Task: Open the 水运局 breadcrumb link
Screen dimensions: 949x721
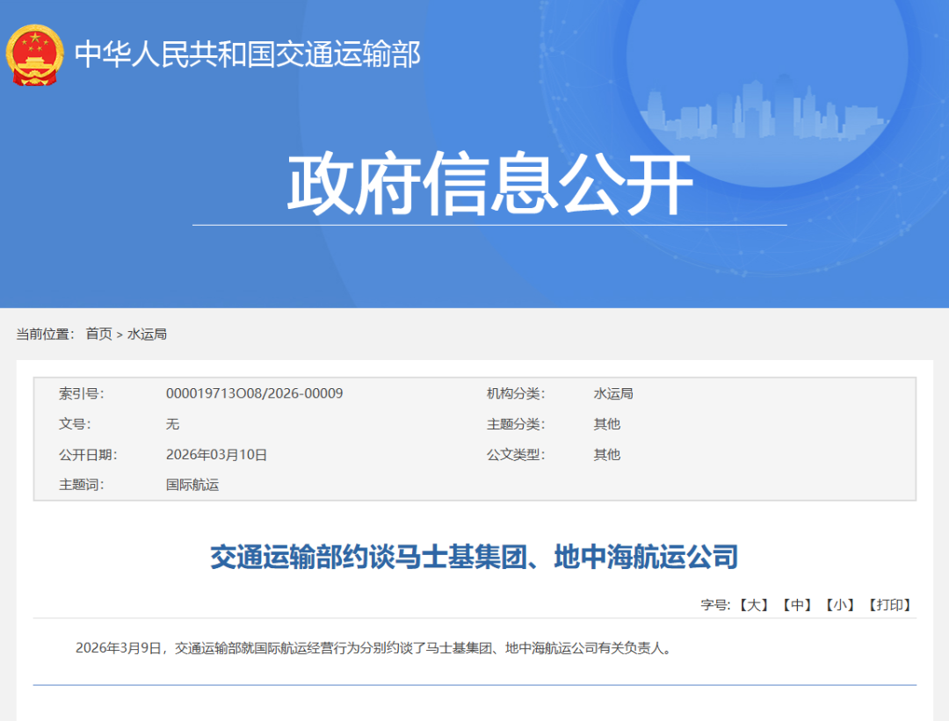Action: [x=148, y=334]
